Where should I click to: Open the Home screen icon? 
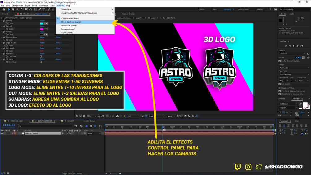4,9
